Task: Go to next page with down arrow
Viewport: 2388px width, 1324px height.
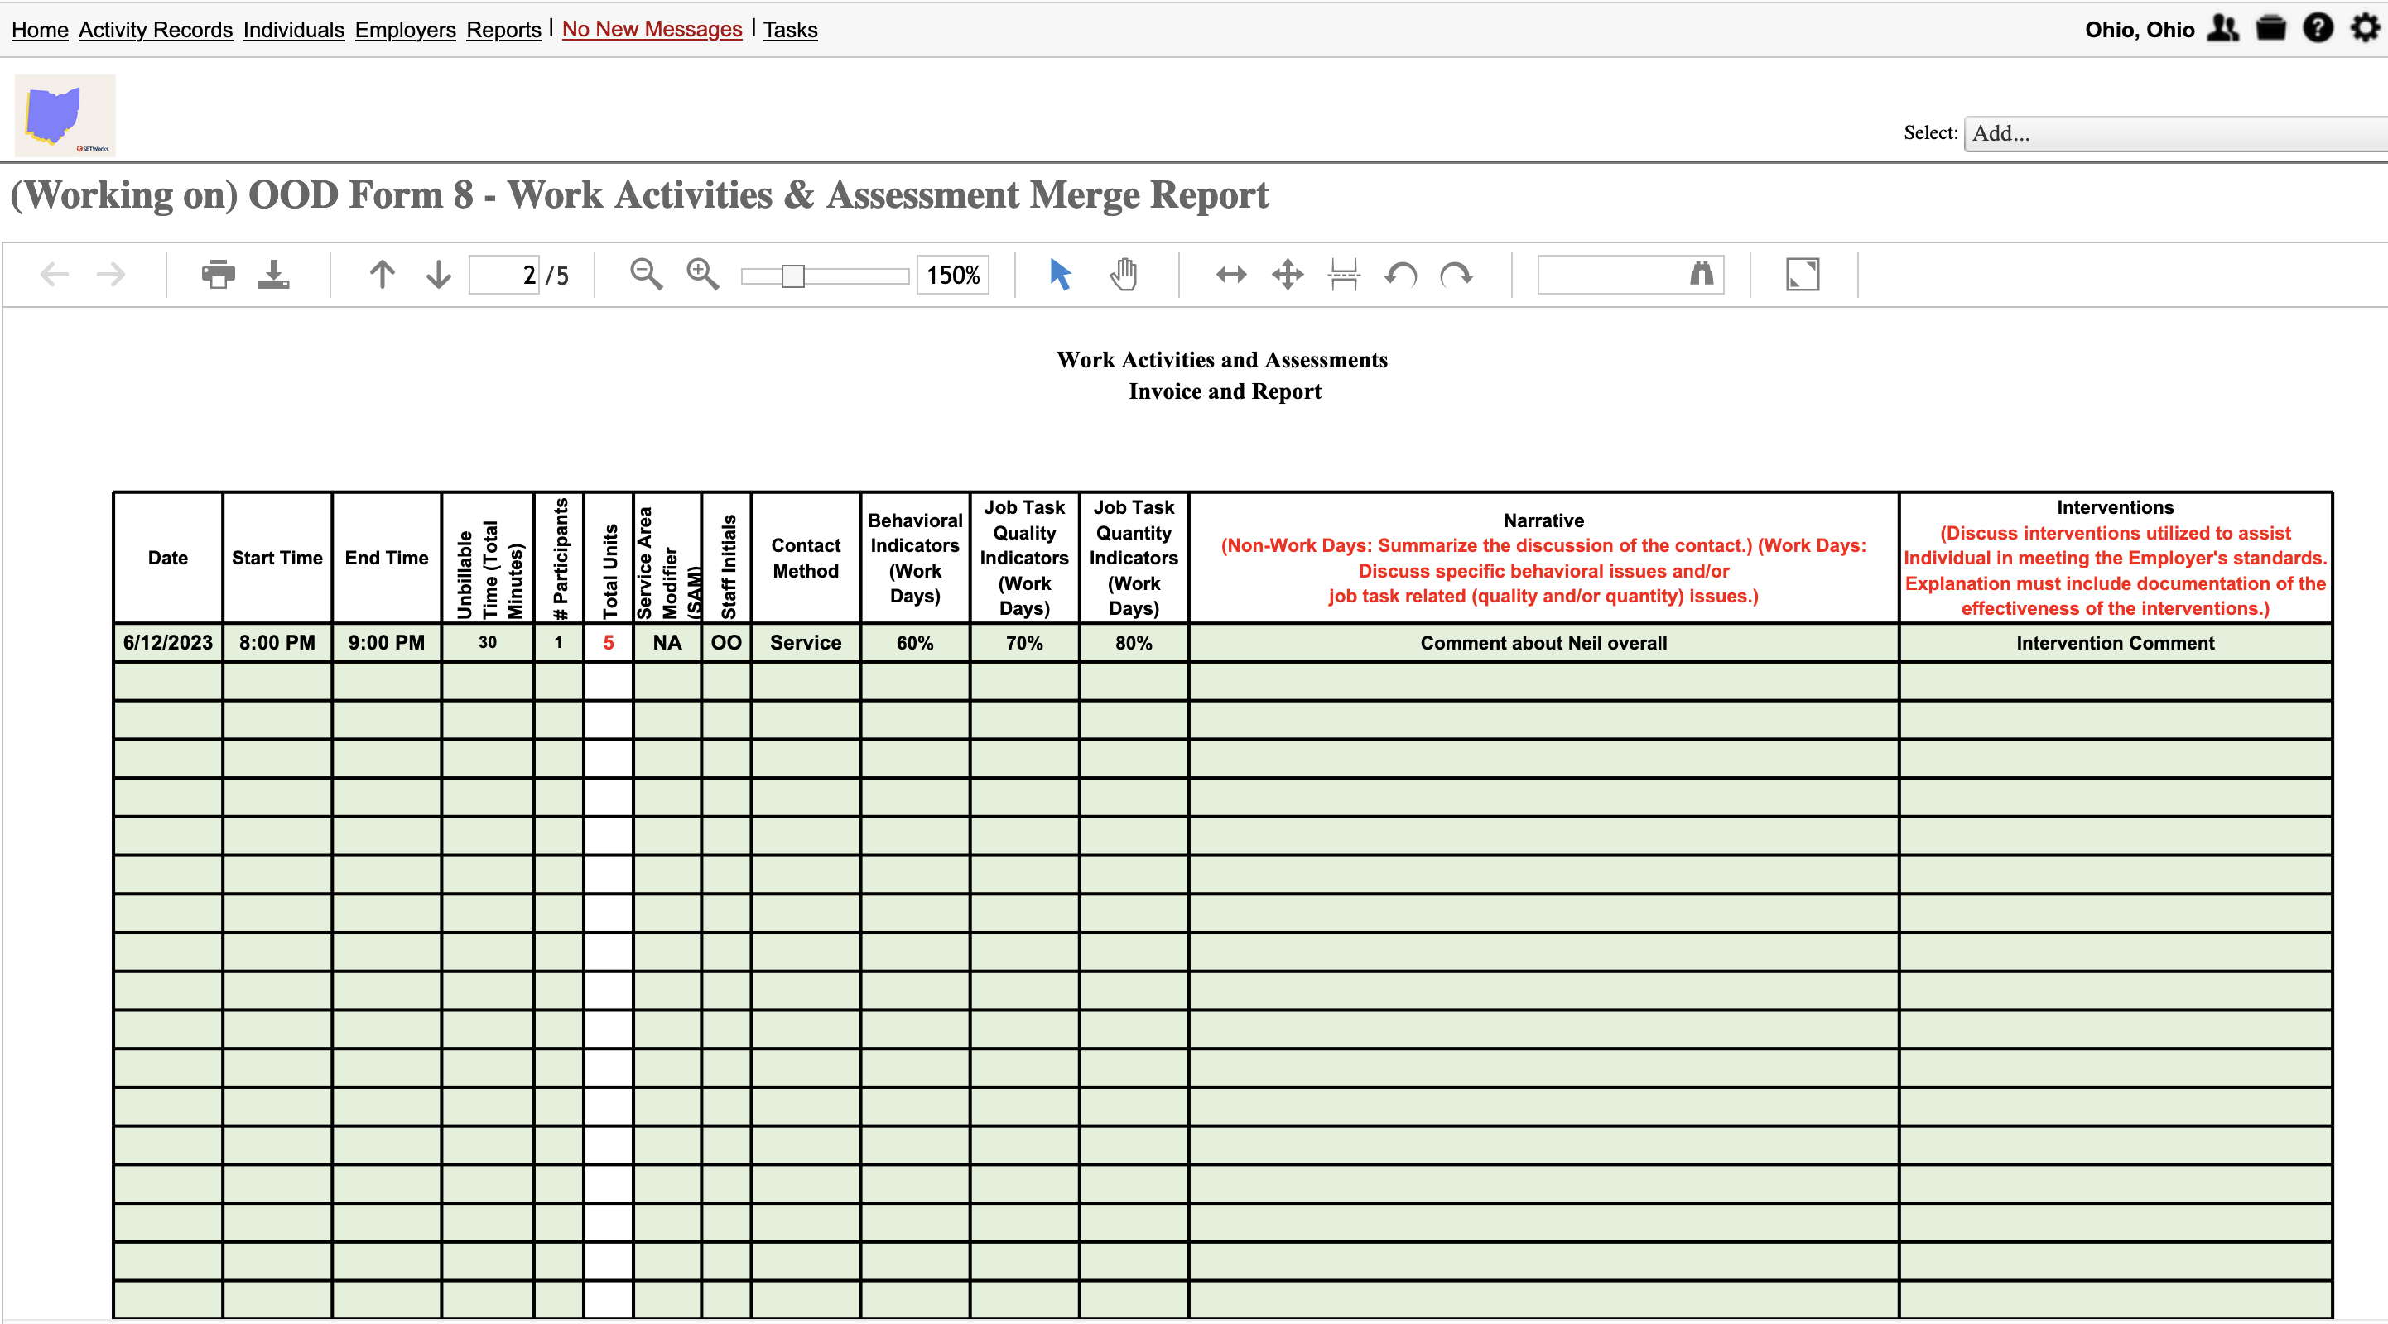Action: pos(439,274)
